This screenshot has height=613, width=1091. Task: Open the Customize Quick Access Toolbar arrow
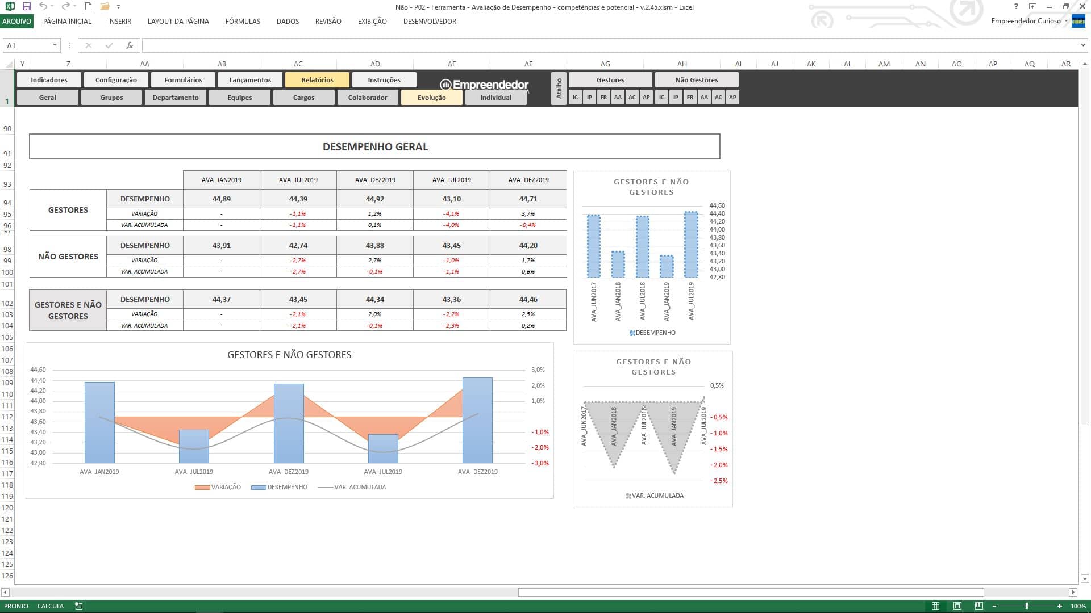(x=118, y=7)
